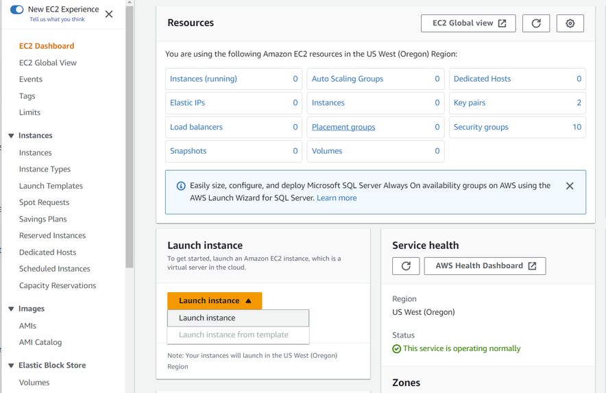Collapse the Elastic Block Store section
Viewport: 606px width, 393px height.
click(x=11, y=366)
